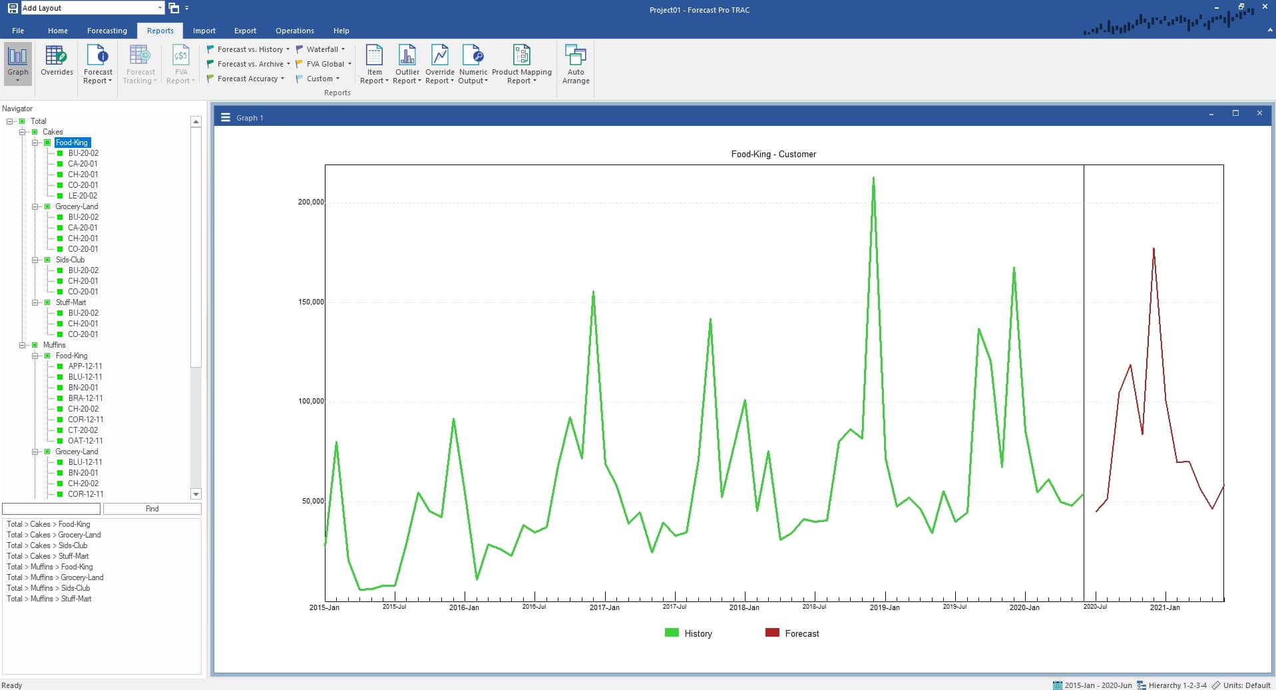The image size is (1276, 690).
Task: Click the calendar icon in the status bar
Action: click(x=1058, y=685)
